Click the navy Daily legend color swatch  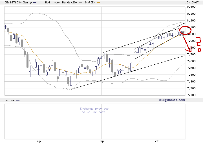pos(35,3)
